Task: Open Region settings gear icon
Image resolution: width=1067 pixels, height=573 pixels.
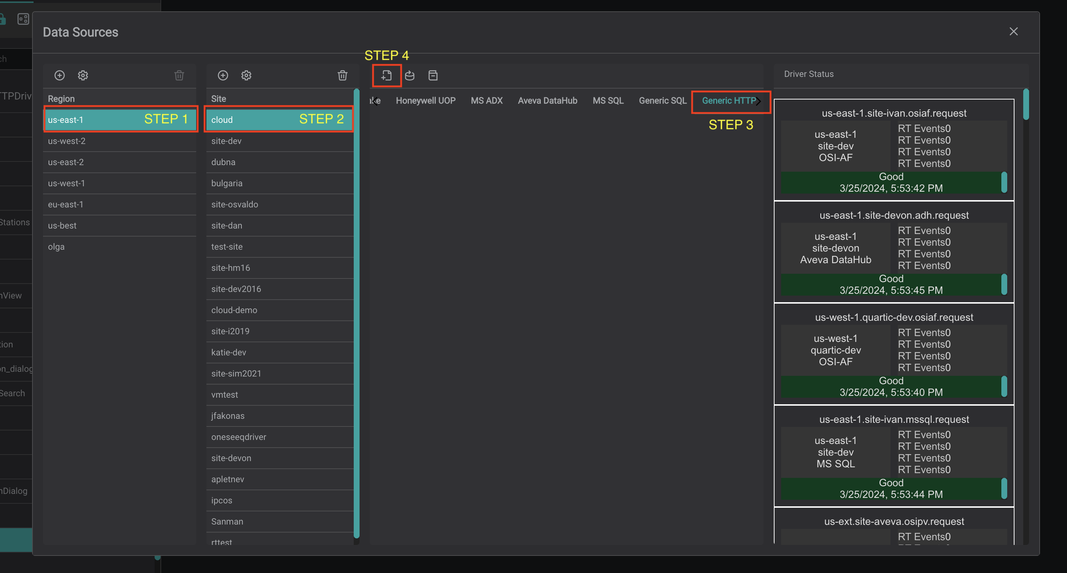Action: point(83,75)
